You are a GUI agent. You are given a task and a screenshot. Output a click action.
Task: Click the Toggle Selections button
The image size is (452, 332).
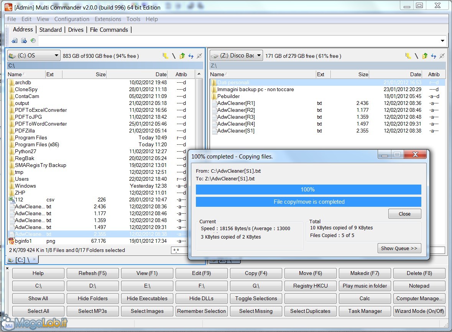click(256, 298)
